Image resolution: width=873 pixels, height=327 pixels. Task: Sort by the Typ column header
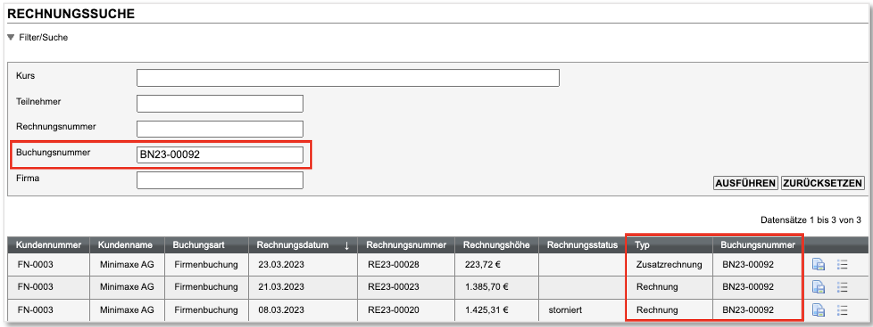tap(642, 245)
